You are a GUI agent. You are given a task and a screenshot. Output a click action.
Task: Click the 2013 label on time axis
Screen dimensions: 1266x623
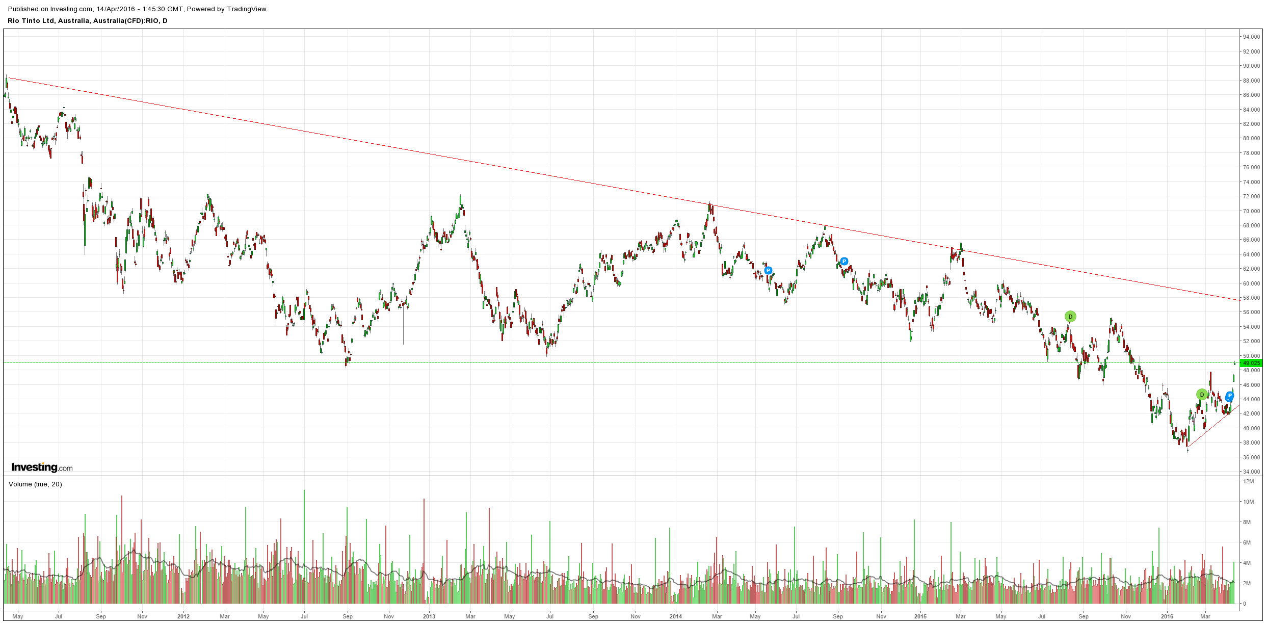tap(429, 616)
